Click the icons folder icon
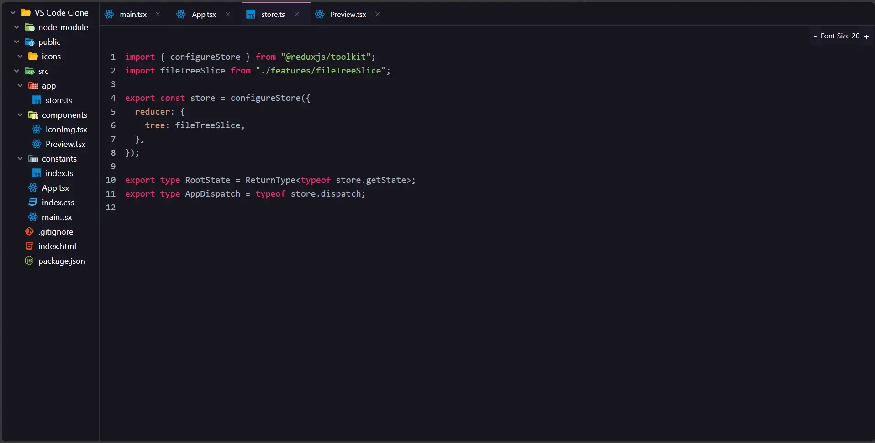 (x=33, y=57)
